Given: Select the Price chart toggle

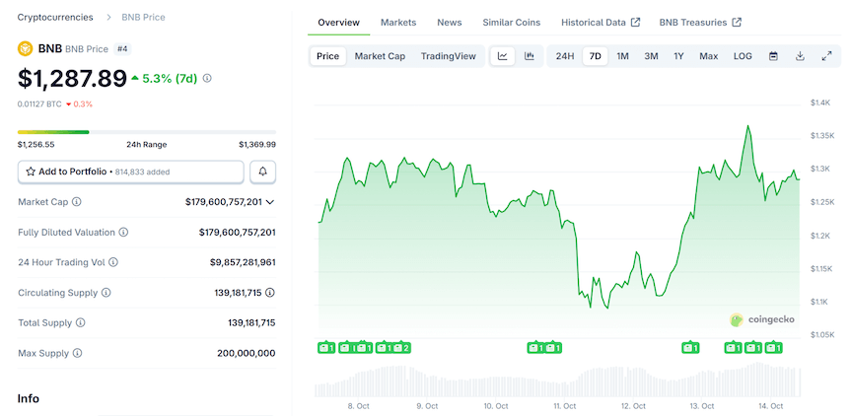Looking at the screenshot, I should [x=327, y=56].
